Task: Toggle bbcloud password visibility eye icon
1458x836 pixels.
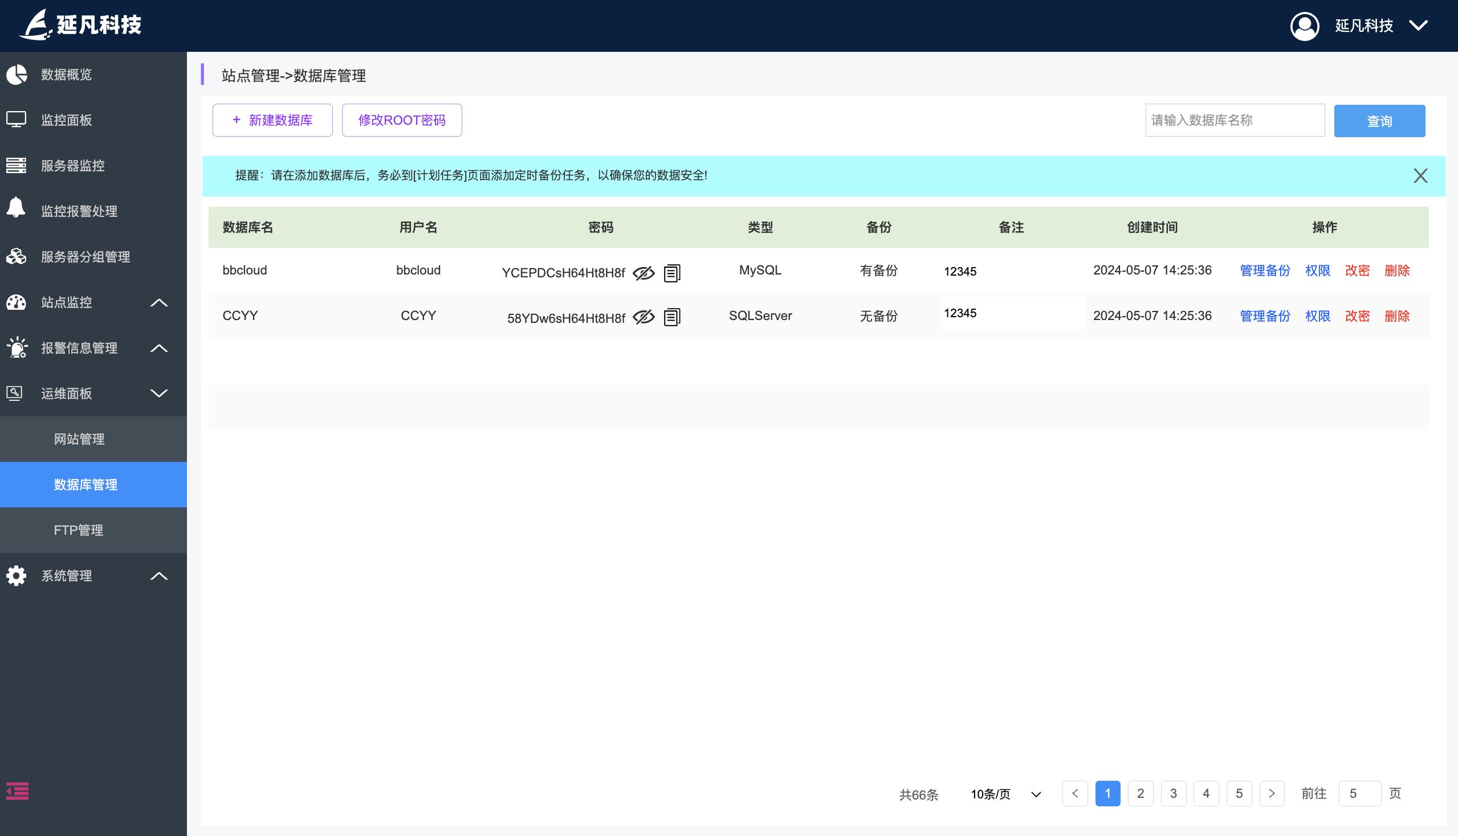Action: click(644, 273)
